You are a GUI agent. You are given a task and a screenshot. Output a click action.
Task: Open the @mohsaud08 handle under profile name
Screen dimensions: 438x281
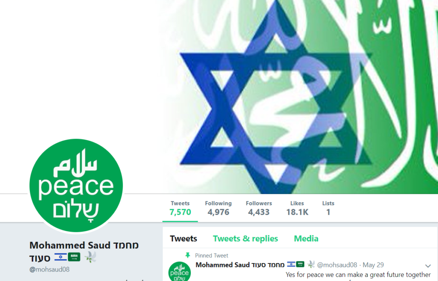(50, 269)
